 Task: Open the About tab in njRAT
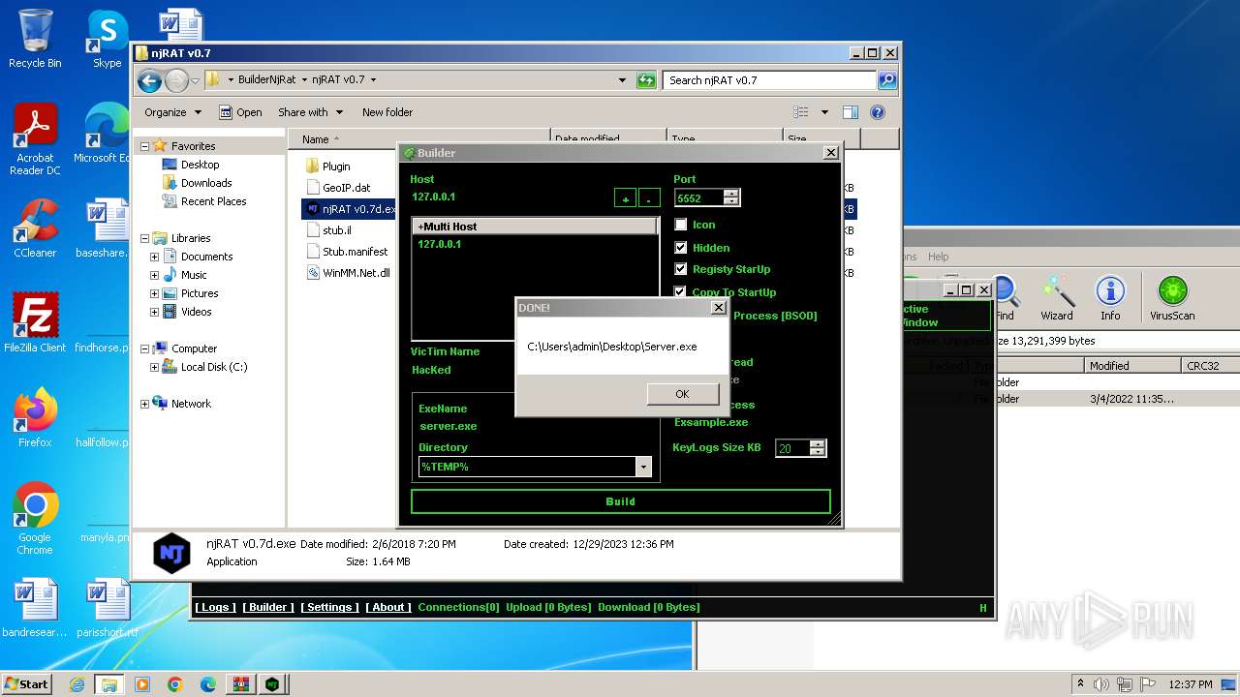388,607
